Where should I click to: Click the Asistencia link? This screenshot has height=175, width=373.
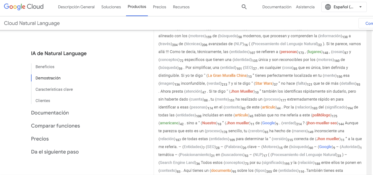coord(305,7)
